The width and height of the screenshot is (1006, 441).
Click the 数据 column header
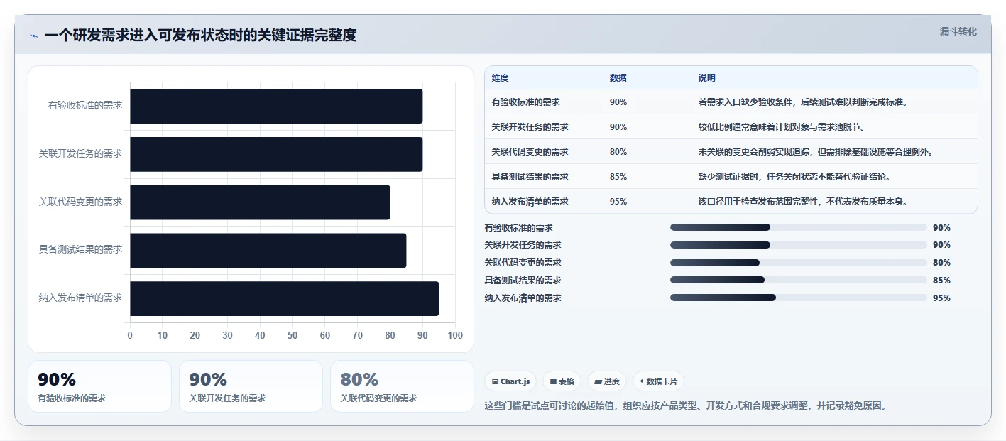pos(618,78)
